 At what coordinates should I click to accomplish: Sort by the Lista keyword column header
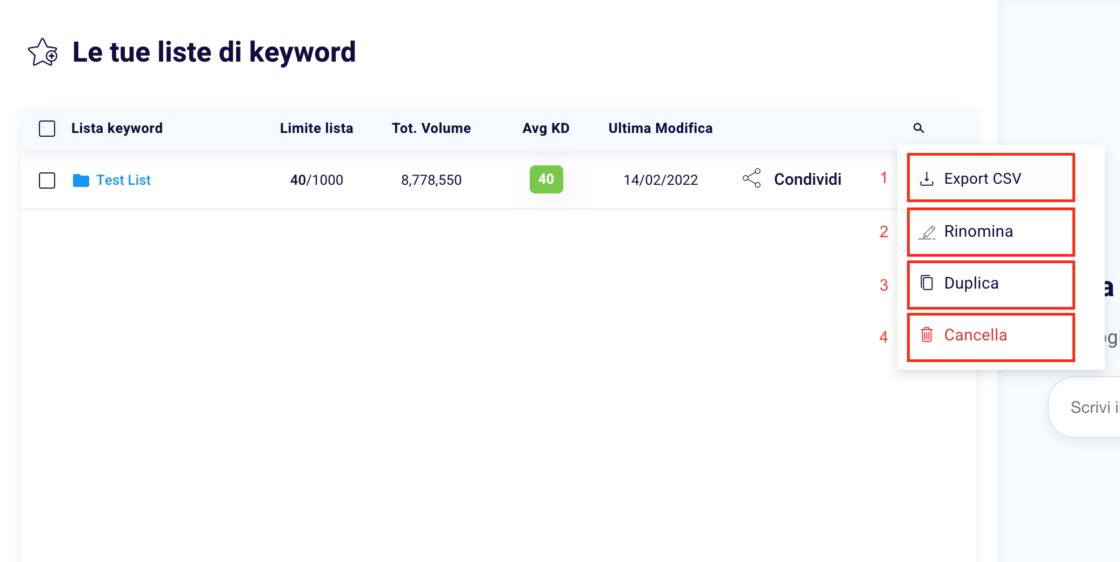[x=117, y=128]
